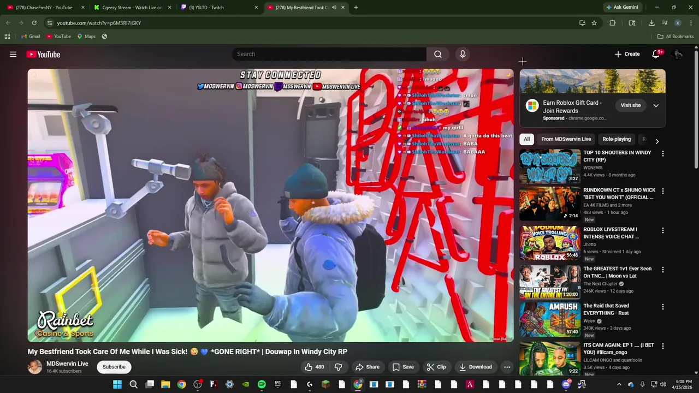Open TOP 10 SHOOTERS IN WINDY CITY thumbnail
Viewport: 699px width, 393px height.
coord(550,166)
